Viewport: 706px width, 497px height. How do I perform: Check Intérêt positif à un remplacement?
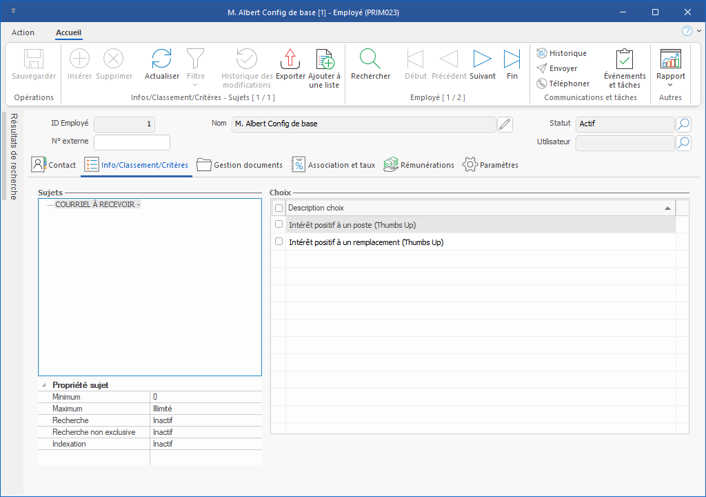pos(279,242)
